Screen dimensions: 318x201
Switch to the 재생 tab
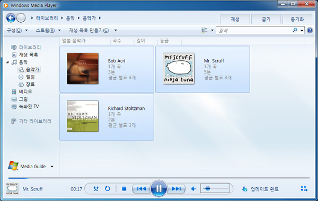[235, 19]
